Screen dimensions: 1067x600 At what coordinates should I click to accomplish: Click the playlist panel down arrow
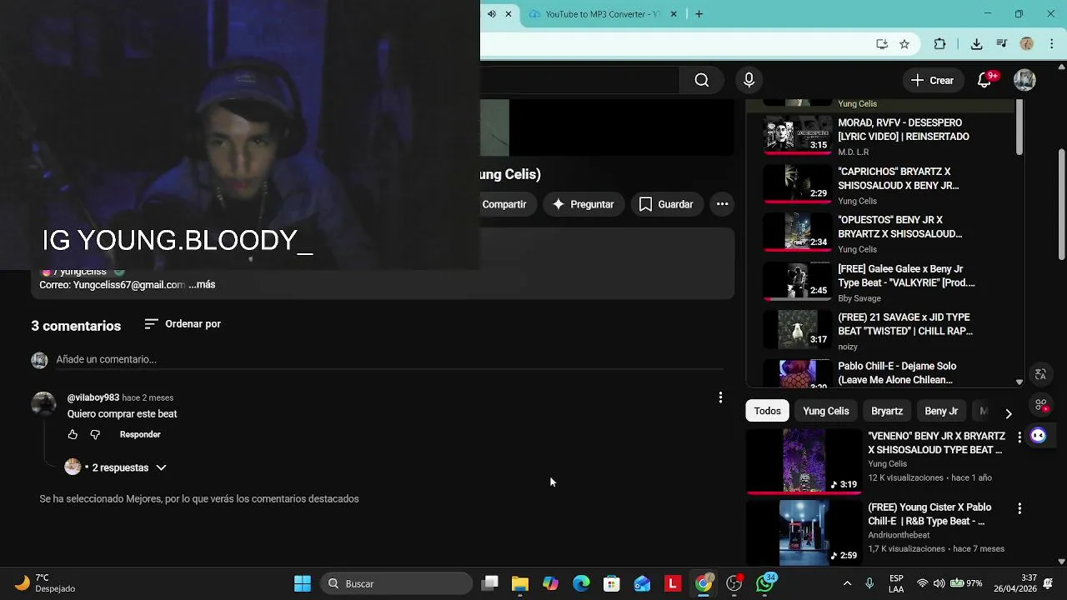click(1019, 382)
